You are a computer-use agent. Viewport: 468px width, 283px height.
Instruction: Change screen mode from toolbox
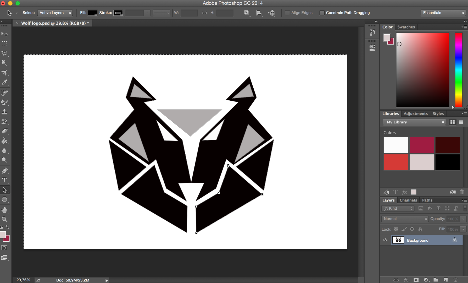[x=4, y=258]
